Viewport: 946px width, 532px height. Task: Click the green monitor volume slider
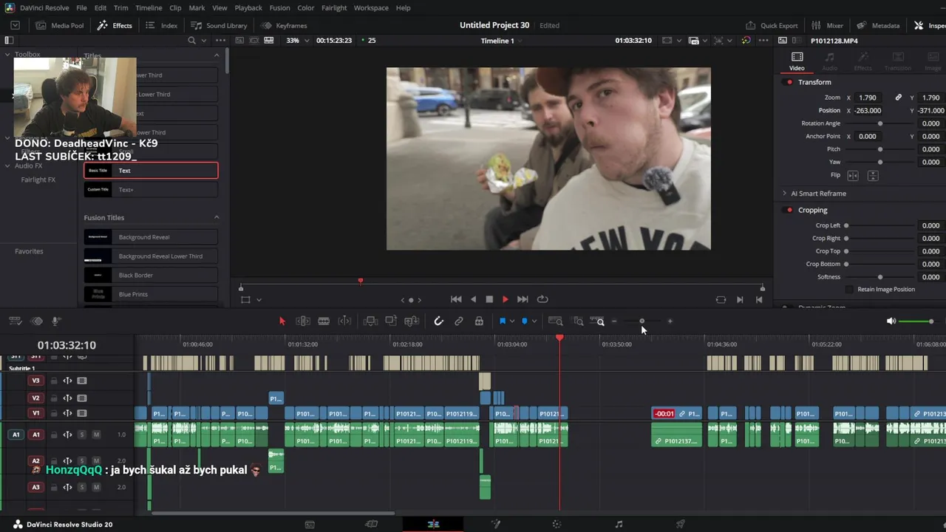click(916, 321)
